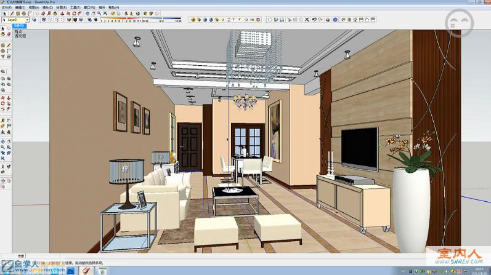Activate the Walk footprints tool in the left palette
The width and height of the screenshot is (491, 275).
(x=9, y=166)
